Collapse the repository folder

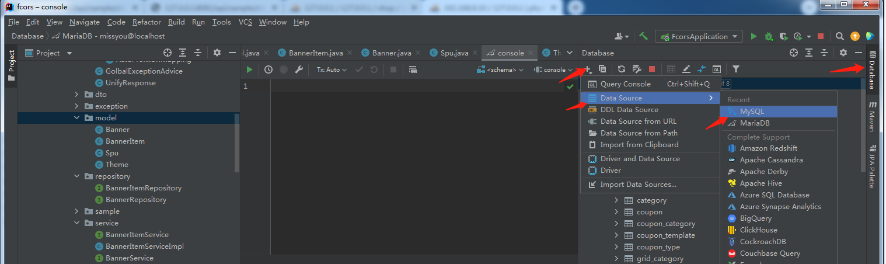coord(76,176)
